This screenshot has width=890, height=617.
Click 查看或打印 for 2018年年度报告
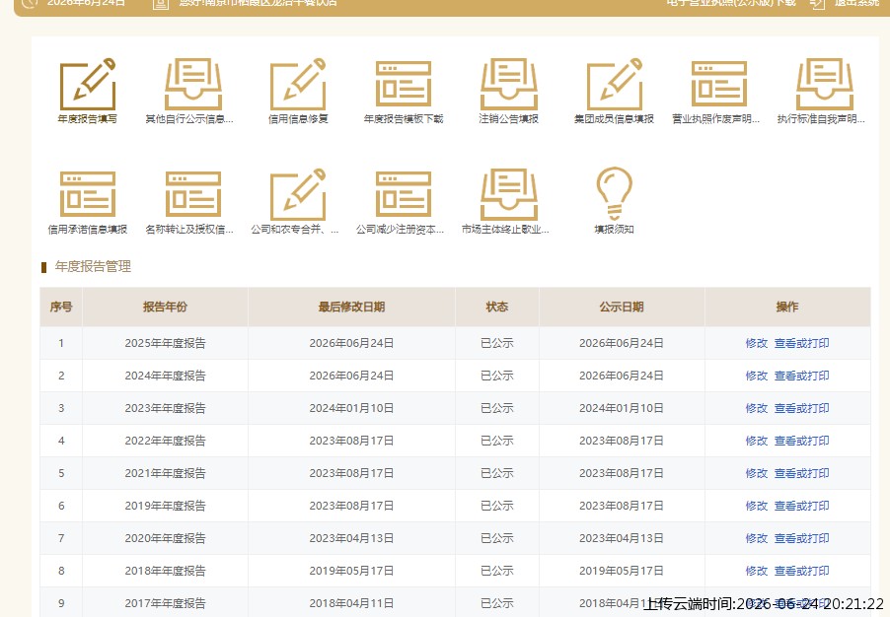(x=801, y=571)
